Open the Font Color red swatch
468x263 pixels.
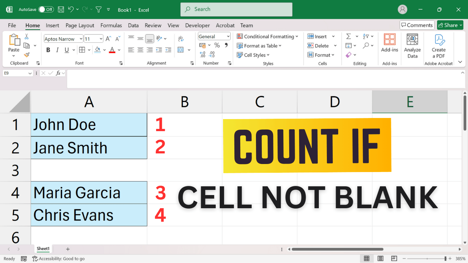pos(112,50)
